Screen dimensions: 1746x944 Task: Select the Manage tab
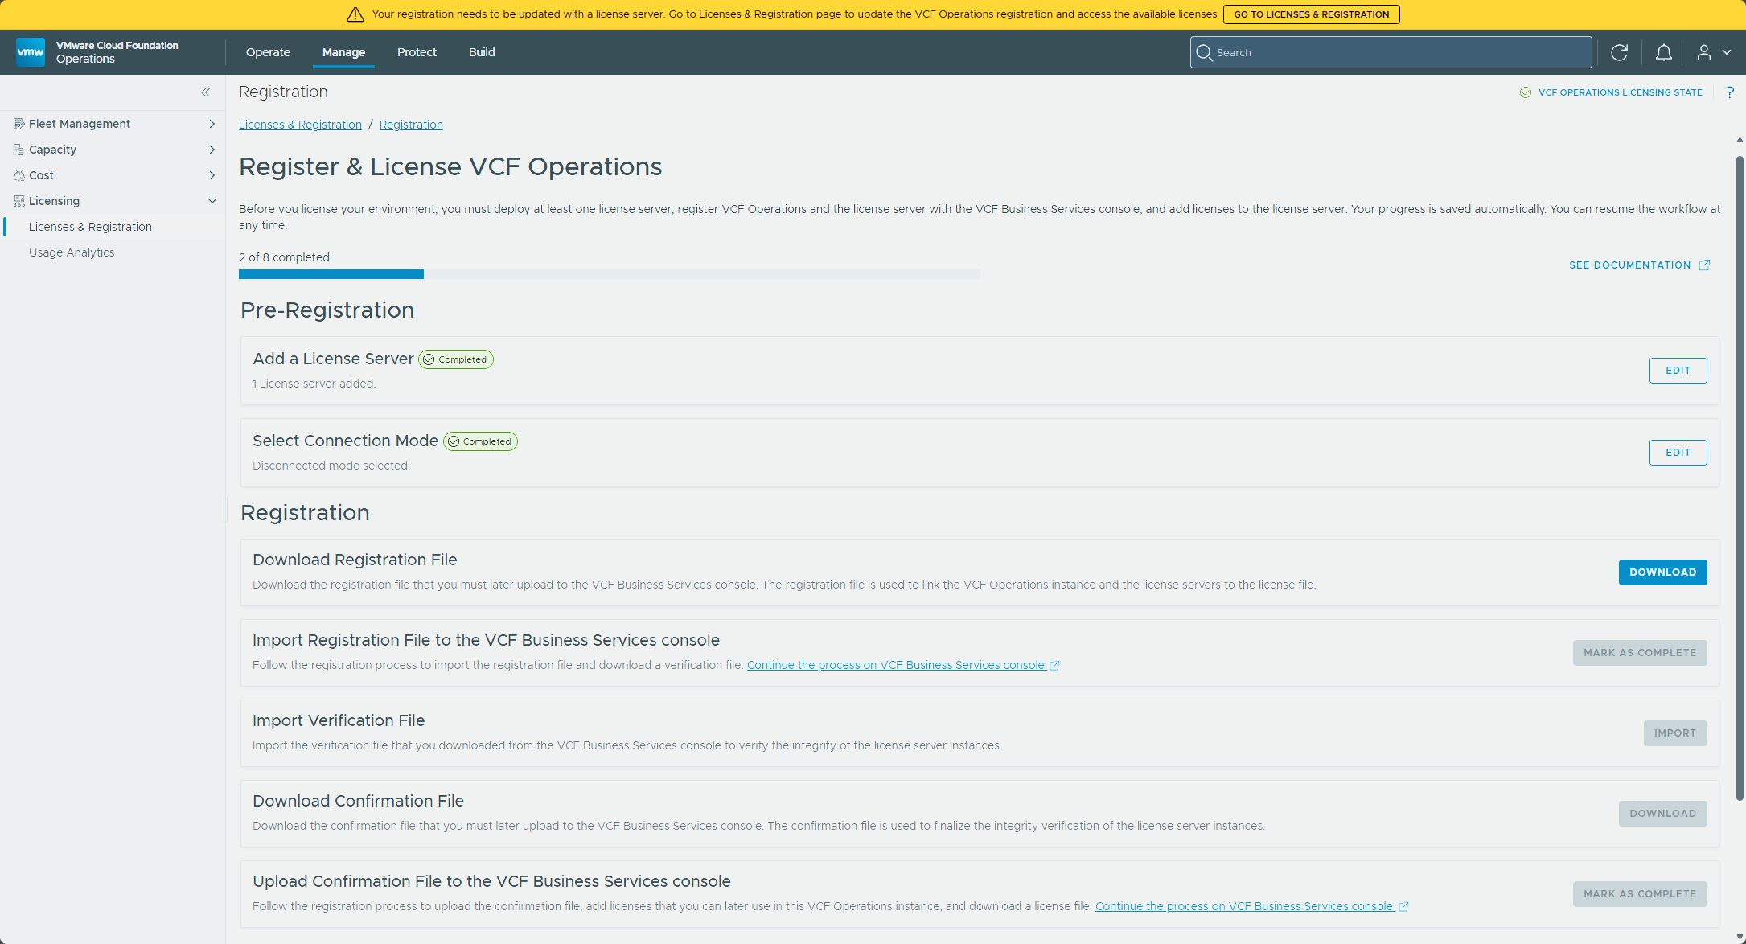(343, 52)
